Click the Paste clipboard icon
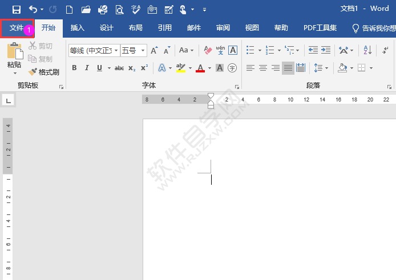The width and height of the screenshot is (396, 280). [x=14, y=51]
